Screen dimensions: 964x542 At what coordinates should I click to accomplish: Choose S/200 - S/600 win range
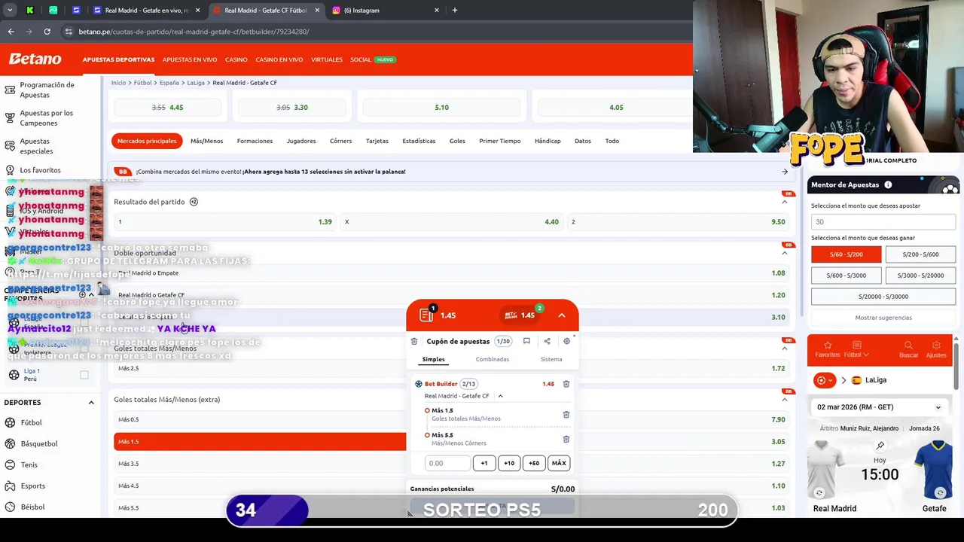point(920,254)
